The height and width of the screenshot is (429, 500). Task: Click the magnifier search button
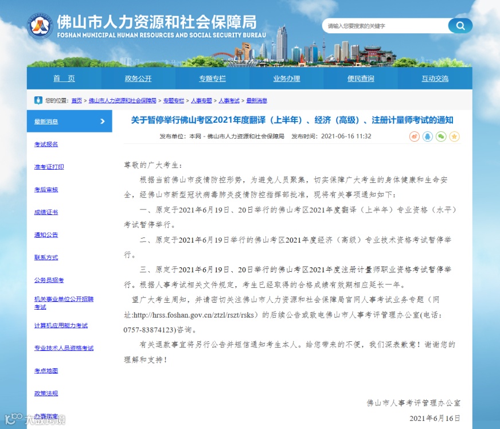point(460,25)
